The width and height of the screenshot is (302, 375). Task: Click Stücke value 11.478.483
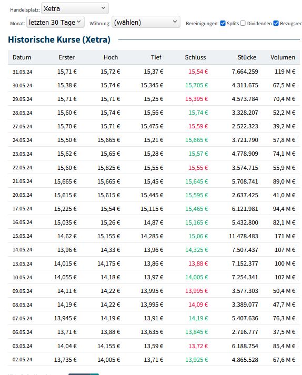tap(244, 236)
